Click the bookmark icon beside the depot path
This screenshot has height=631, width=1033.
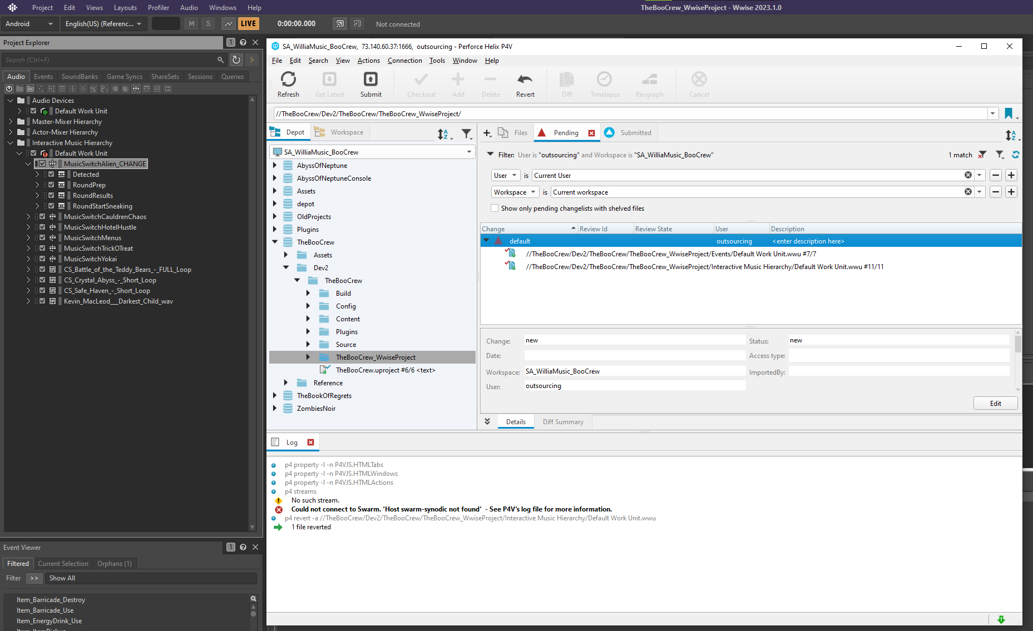[x=1009, y=113]
